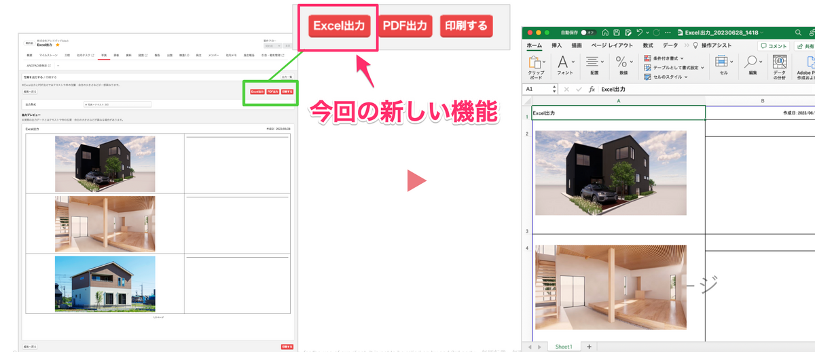The width and height of the screenshot is (815, 352).
Task: Toggle the Excel 自動保存 autosave switch
Action: click(588, 33)
